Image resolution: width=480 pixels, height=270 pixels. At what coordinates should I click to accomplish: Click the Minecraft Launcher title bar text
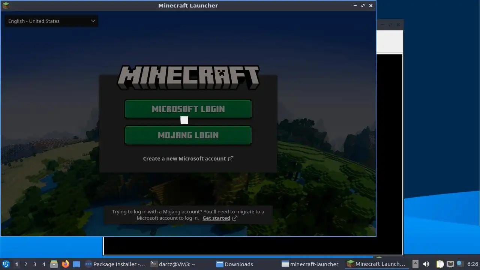pos(188,6)
